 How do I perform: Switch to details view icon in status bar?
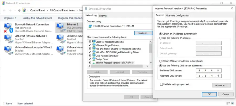coord(228,103)
